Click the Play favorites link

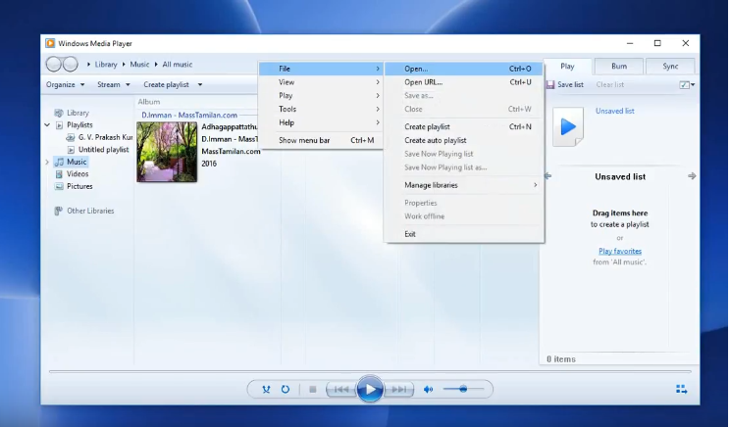(x=619, y=251)
